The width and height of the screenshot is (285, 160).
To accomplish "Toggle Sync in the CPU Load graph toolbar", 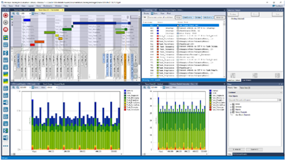I will click(35, 88).
